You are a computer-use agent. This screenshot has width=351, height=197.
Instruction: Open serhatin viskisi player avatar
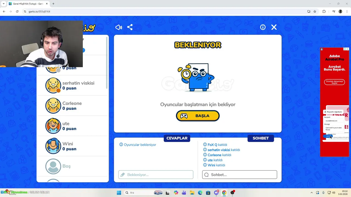tap(53, 85)
